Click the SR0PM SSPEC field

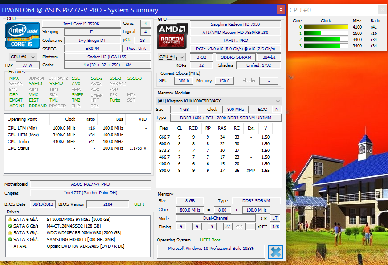pyautogui.click(x=93, y=49)
